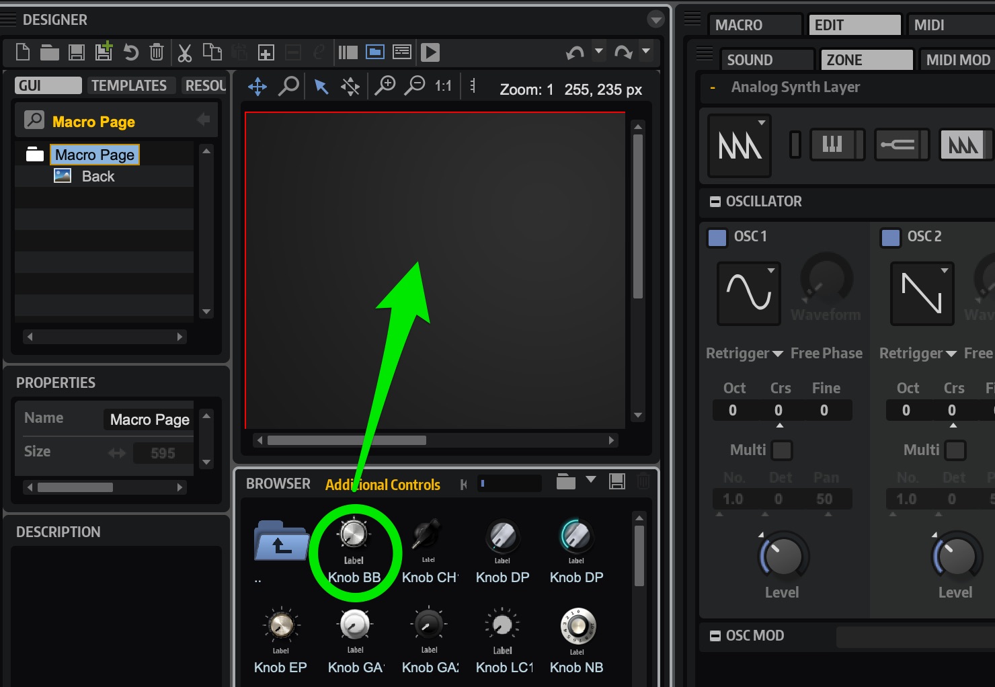Click the Save icon in Designer toolbar
Viewport: 995px width, 687px height.
point(77,52)
